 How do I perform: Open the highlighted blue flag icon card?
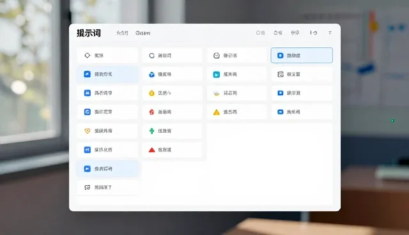point(107,169)
